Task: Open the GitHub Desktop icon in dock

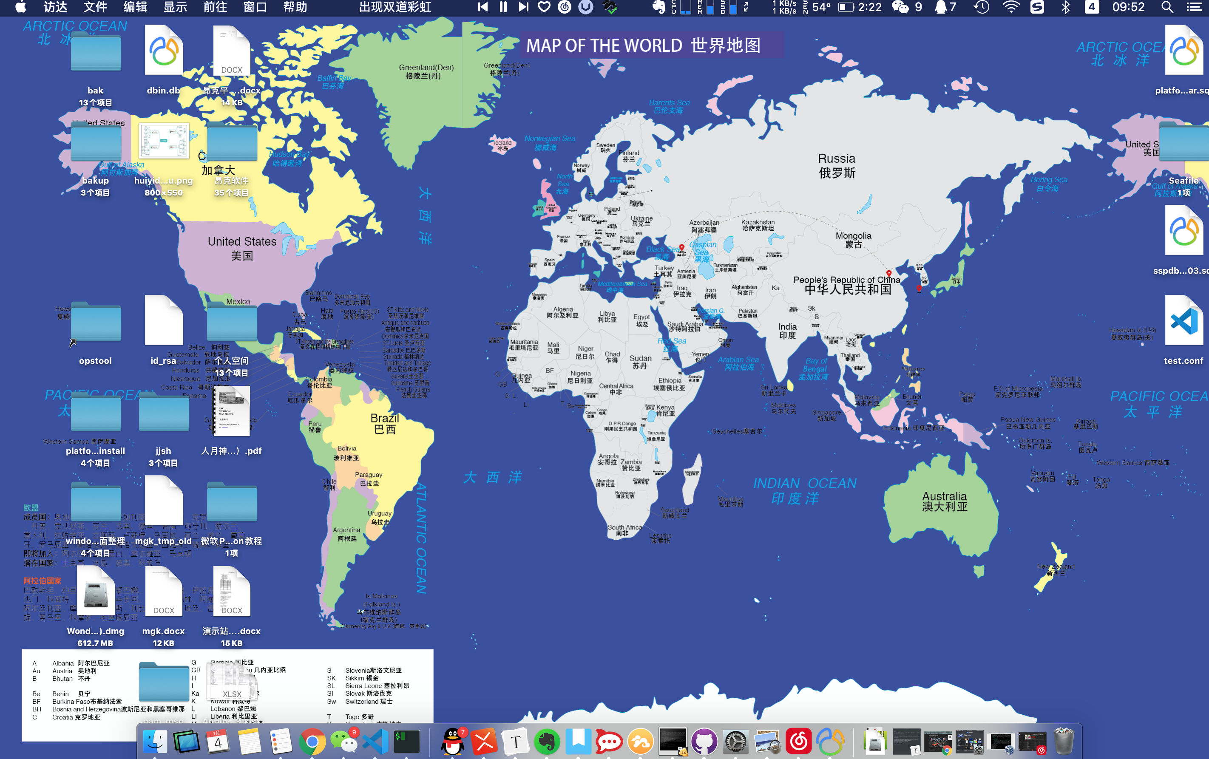Action: [704, 742]
